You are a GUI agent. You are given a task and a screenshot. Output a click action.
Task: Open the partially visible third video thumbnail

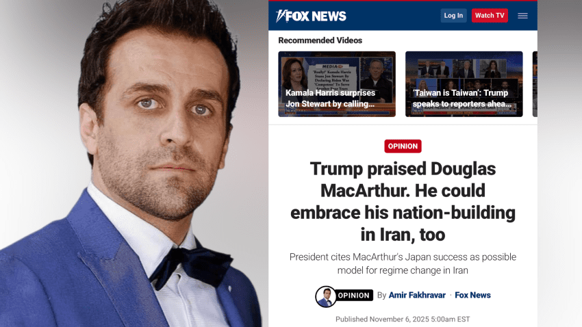coord(535,84)
